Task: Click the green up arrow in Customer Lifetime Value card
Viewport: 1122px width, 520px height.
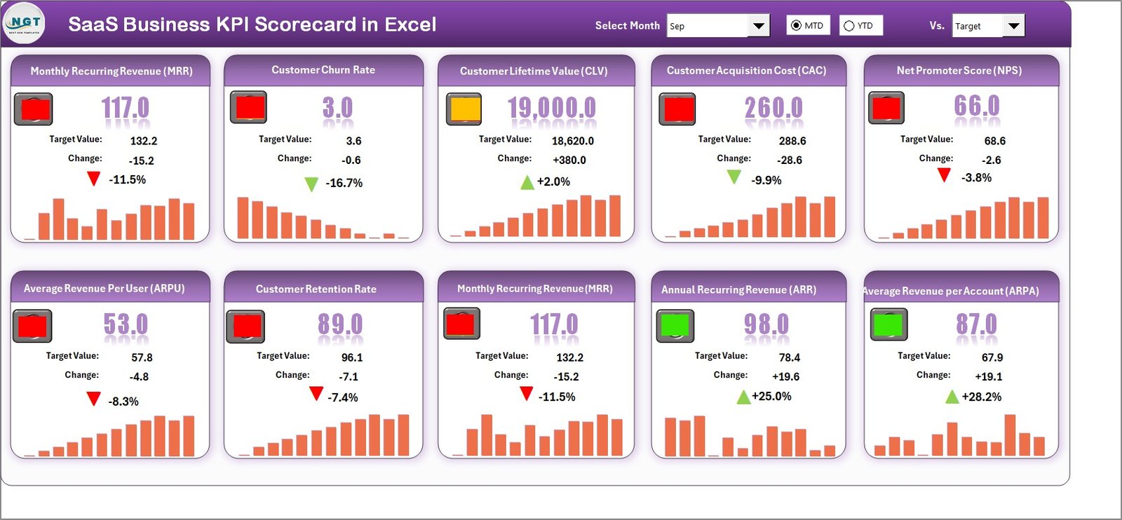Action: 527,183
